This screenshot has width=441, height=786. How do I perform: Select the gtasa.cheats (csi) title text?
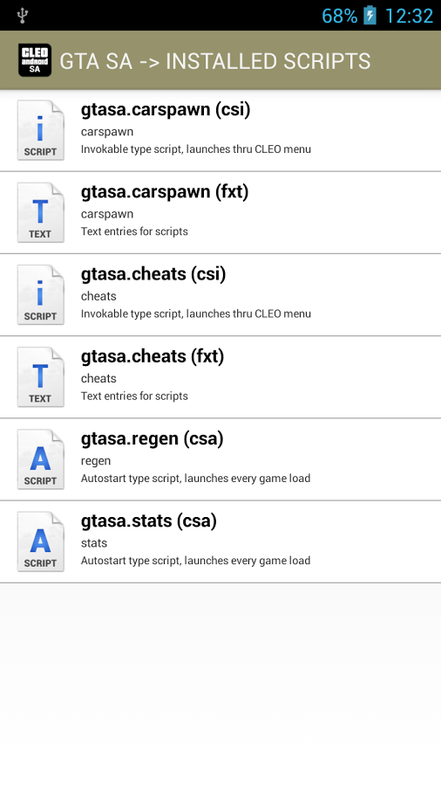153,274
